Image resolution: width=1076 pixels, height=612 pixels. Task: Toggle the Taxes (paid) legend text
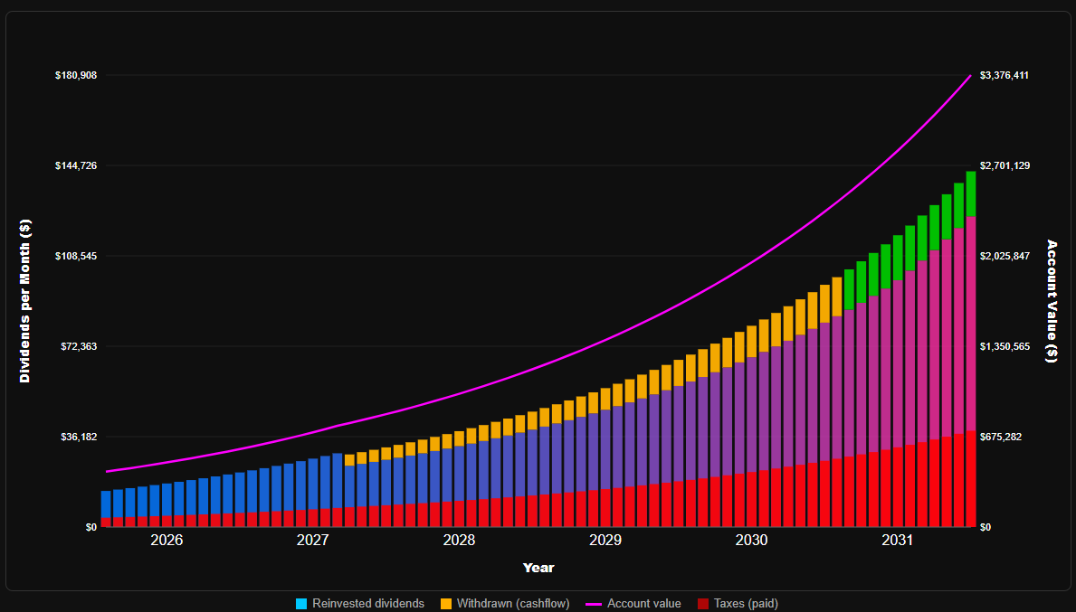coord(746,604)
